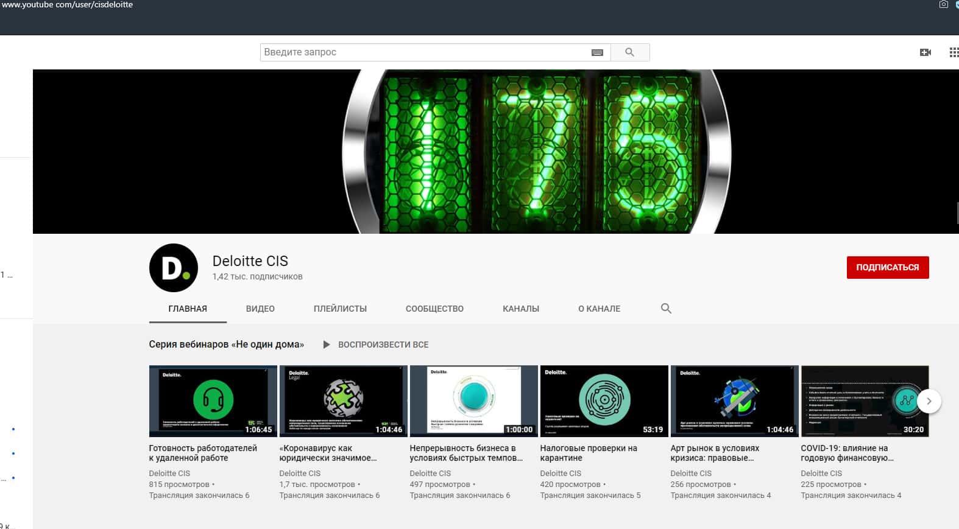This screenshot has height=529, width=959.
Task: Click the play all triangle icon
Action: point(327,345)
